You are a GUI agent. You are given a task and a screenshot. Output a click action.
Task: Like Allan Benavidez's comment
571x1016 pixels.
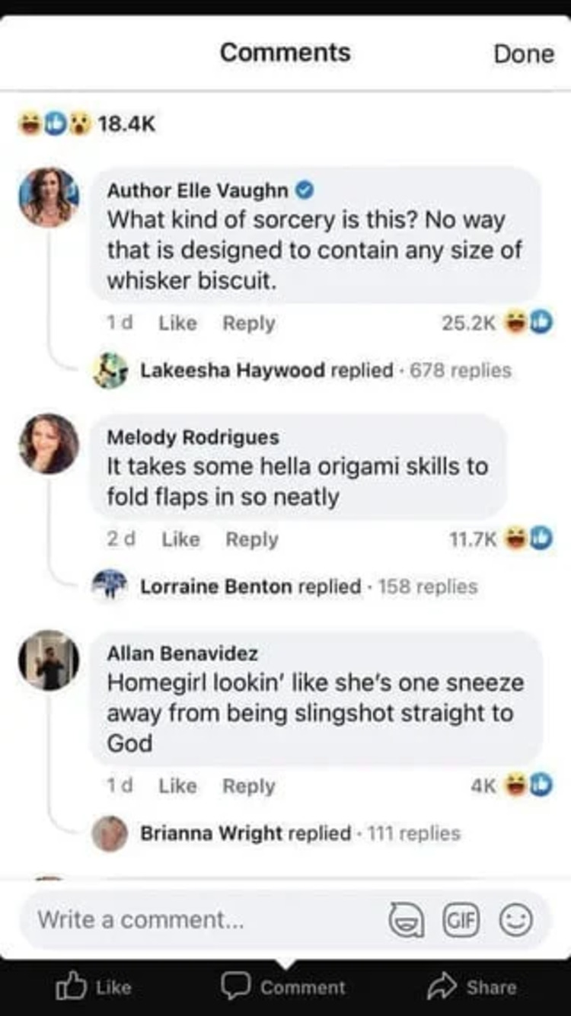point(177,786)
